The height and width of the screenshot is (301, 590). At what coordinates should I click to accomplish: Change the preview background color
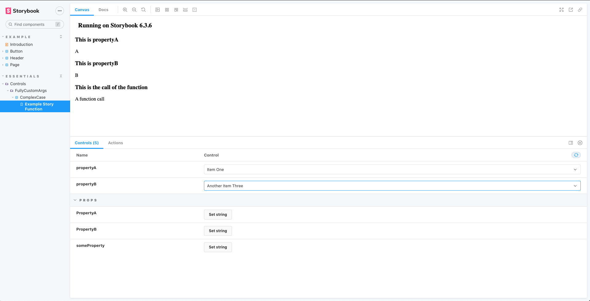click(157, 10)
